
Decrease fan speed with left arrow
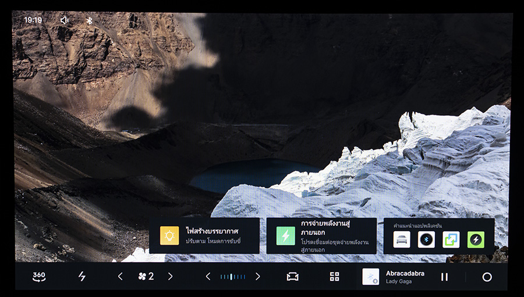pyautogui.click(x=121, y=277)
